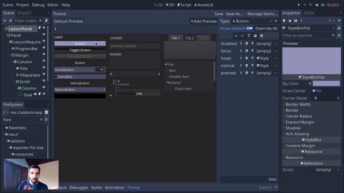Toggle visibility of ProgressBar node
The height and width of the screenshot is (193, 344).
[44, 48]
